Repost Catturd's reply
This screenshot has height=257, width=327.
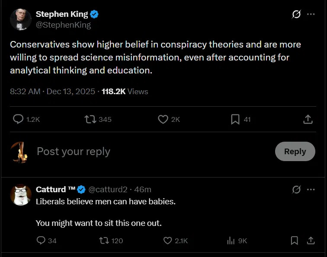(x=104, y=241)
